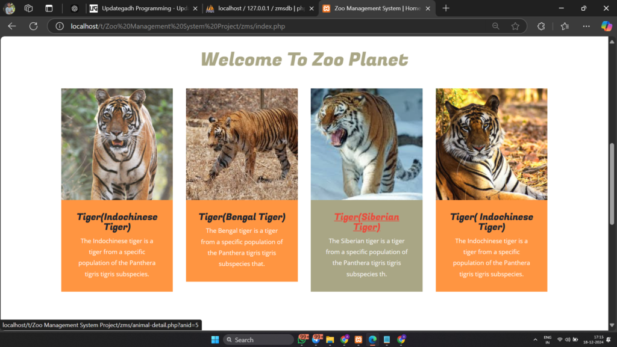The image size is (617, 347).
Task: Click the page vertical scrollbar thumb
Action: point(612,183)
